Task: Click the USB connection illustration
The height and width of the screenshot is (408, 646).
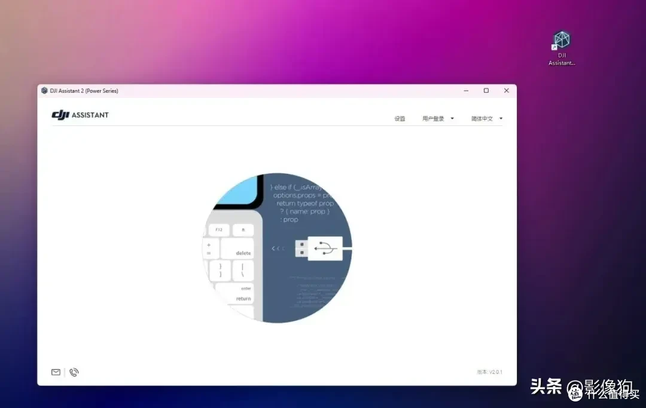Action: 277,248
